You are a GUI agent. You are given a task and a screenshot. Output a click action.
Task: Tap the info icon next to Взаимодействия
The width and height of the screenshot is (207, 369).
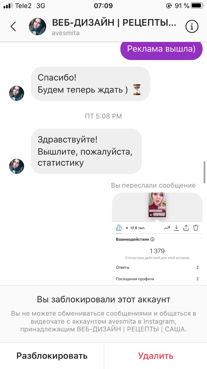(152, 239)
